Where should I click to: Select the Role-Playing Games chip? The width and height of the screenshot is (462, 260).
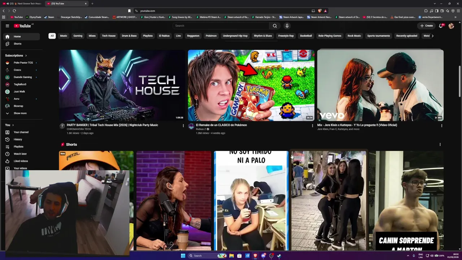(x=330, y=36)
